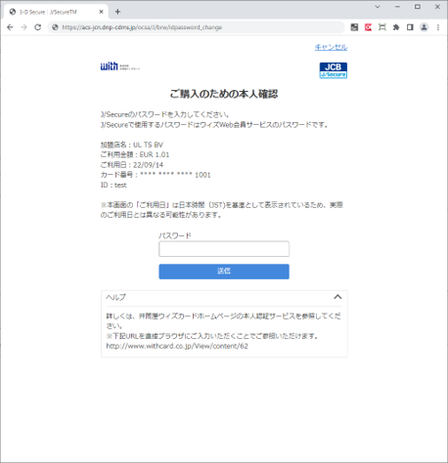448x463 pixels.
Task: Open the tab search chevron in title bar
Action: [378, 7]
